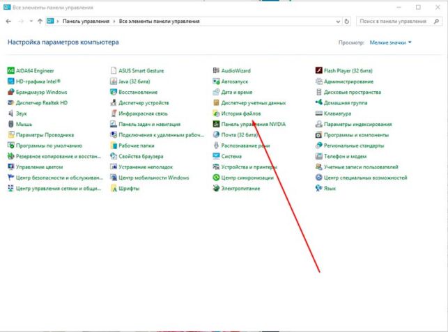Open Региональные стандарты link
448x332 pixels.
pyautogui.click(x=354, y=145)
